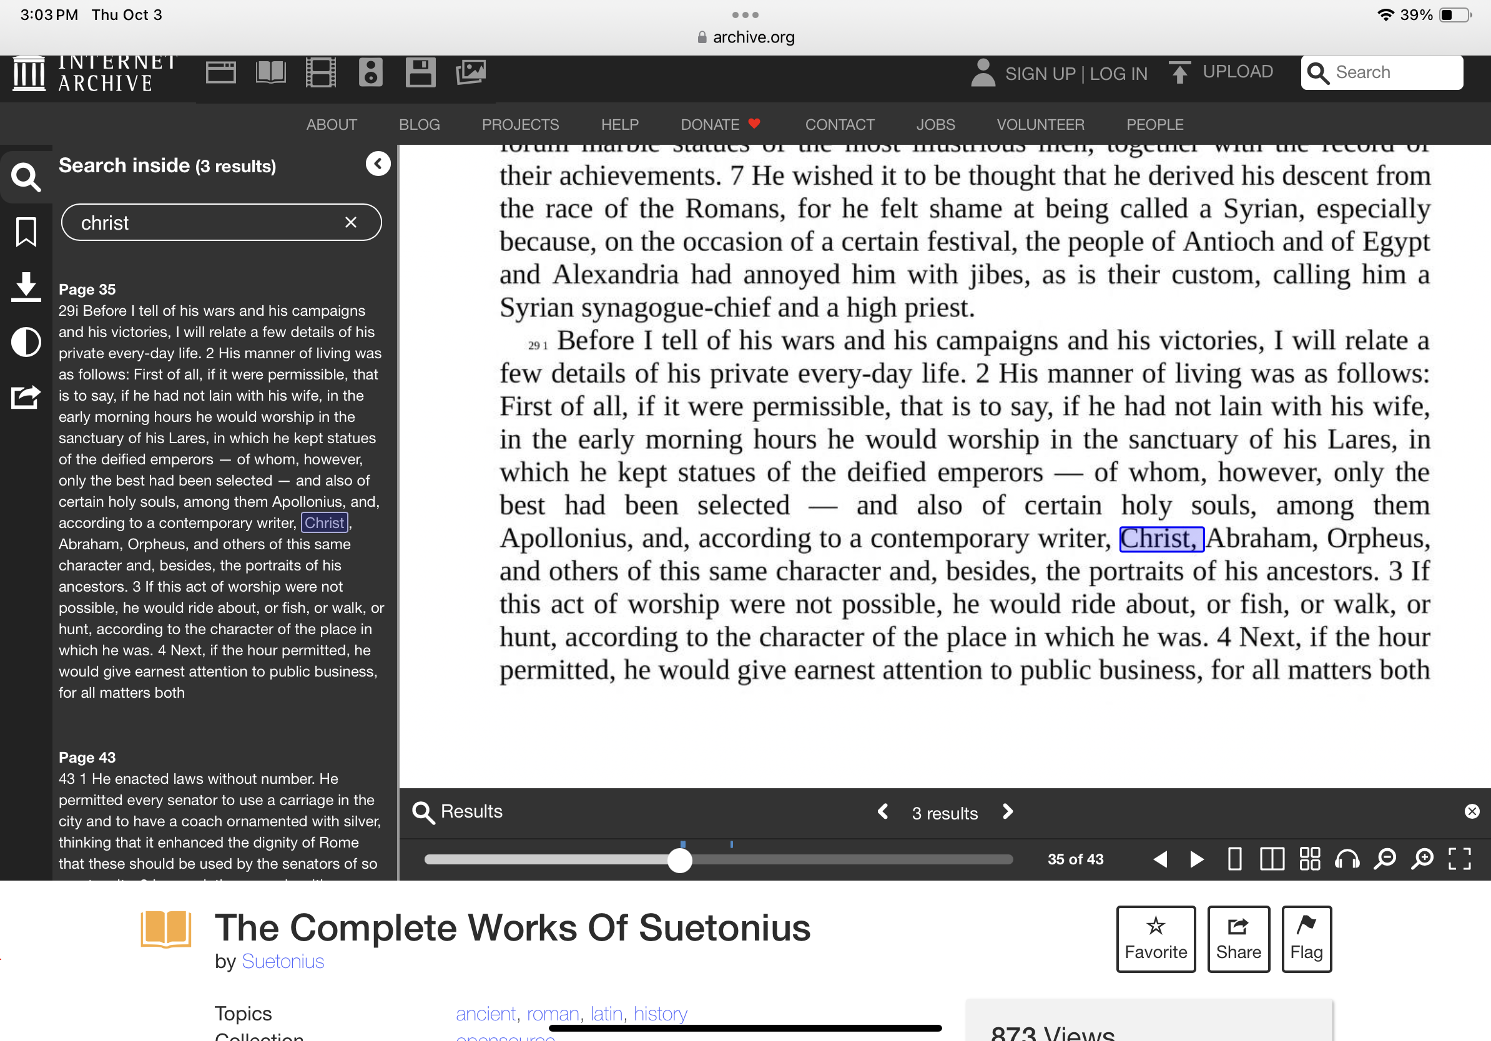The image size is (1491, 1041).
Task: Open the BLOG menu item
Action: (x=420, y=125)
